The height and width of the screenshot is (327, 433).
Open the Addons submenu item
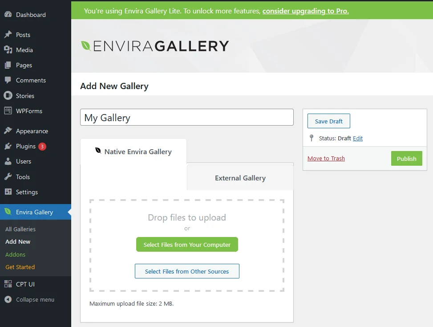pyautogui.click(x=15, y=254)
